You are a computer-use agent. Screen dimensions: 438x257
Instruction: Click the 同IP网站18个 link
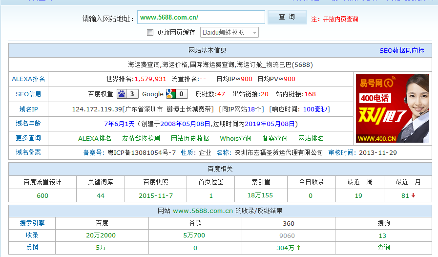(242, 109)
